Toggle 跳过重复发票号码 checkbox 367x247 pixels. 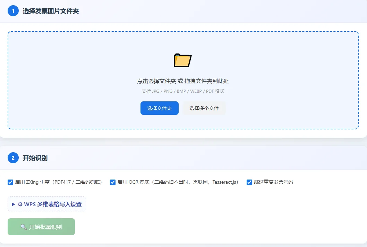[x=249, y=182]
